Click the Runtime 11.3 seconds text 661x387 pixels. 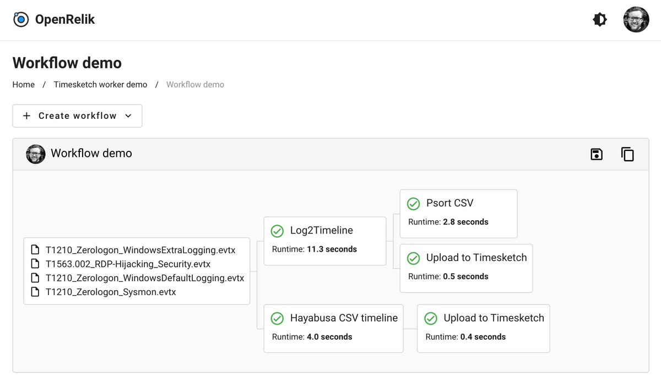(315, 249)
